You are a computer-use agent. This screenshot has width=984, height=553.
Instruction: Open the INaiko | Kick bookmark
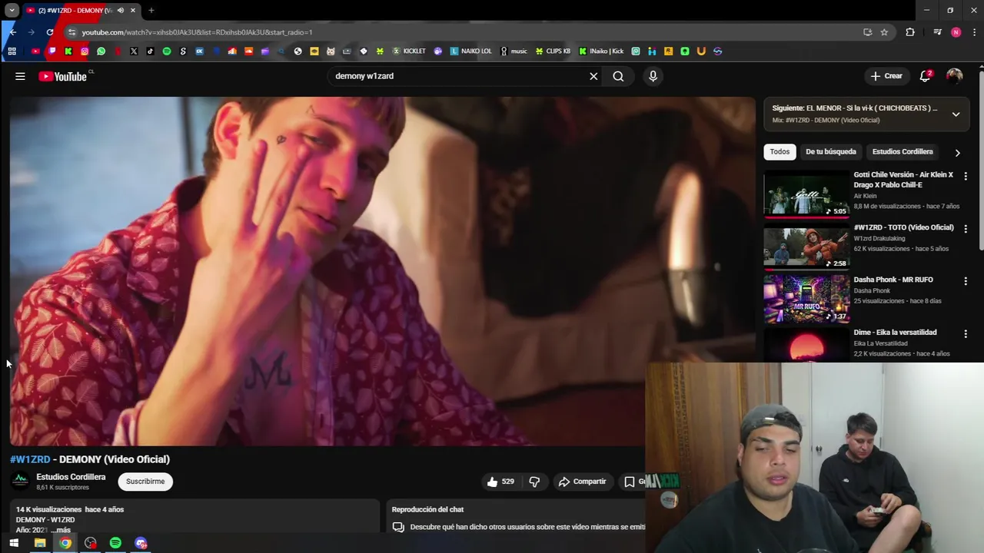coord(601,51)
